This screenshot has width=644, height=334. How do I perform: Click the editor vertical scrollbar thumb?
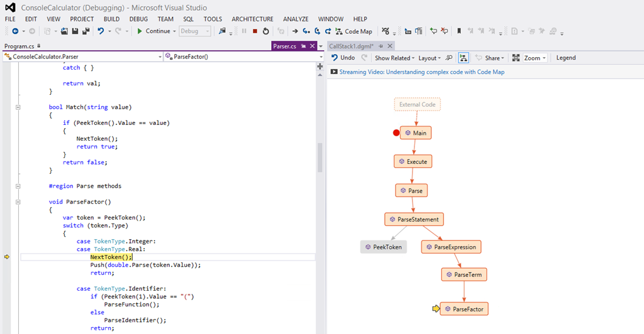(x=319, y=157)
